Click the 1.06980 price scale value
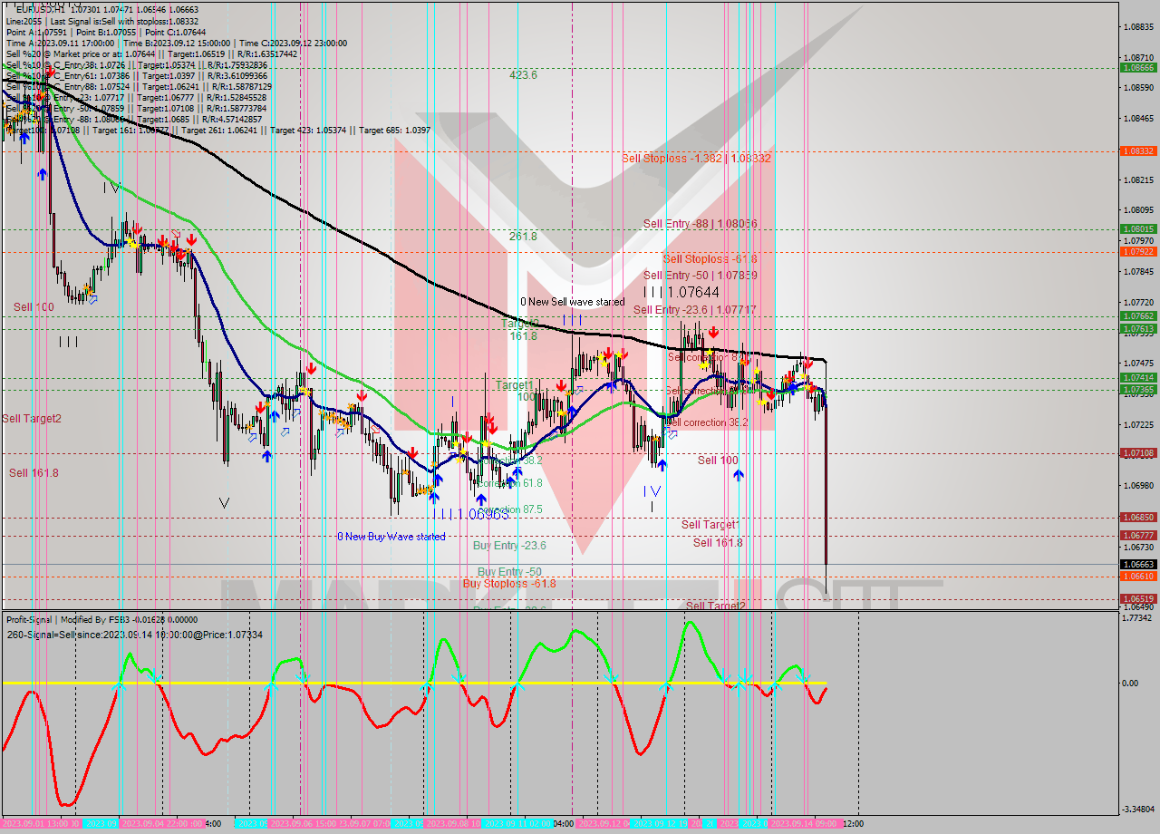Viewport: 1160px width, 834px height. point(1137,485)
